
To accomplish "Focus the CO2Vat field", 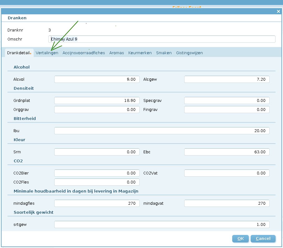I will 227,173.
